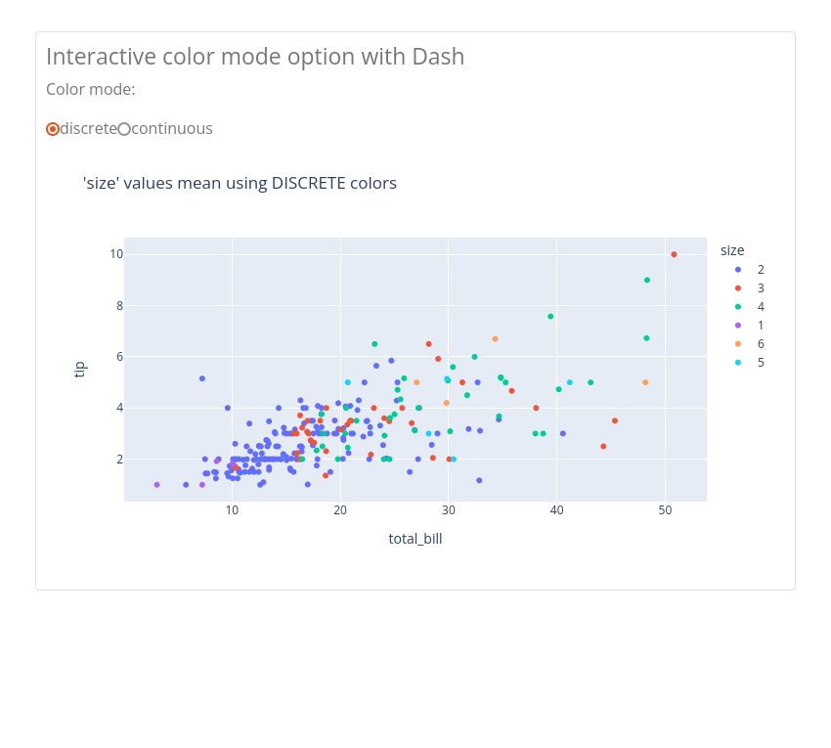The width and height of the screenshot is (831, 748).
Task: Click the orange point near tip 6.7
Action: click(495, 339)
